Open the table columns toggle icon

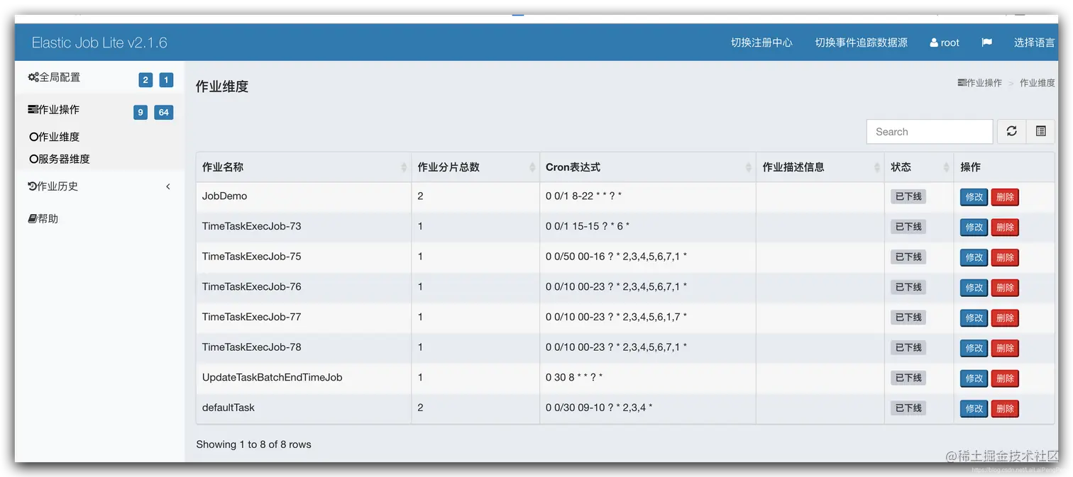click(1040, 131)
